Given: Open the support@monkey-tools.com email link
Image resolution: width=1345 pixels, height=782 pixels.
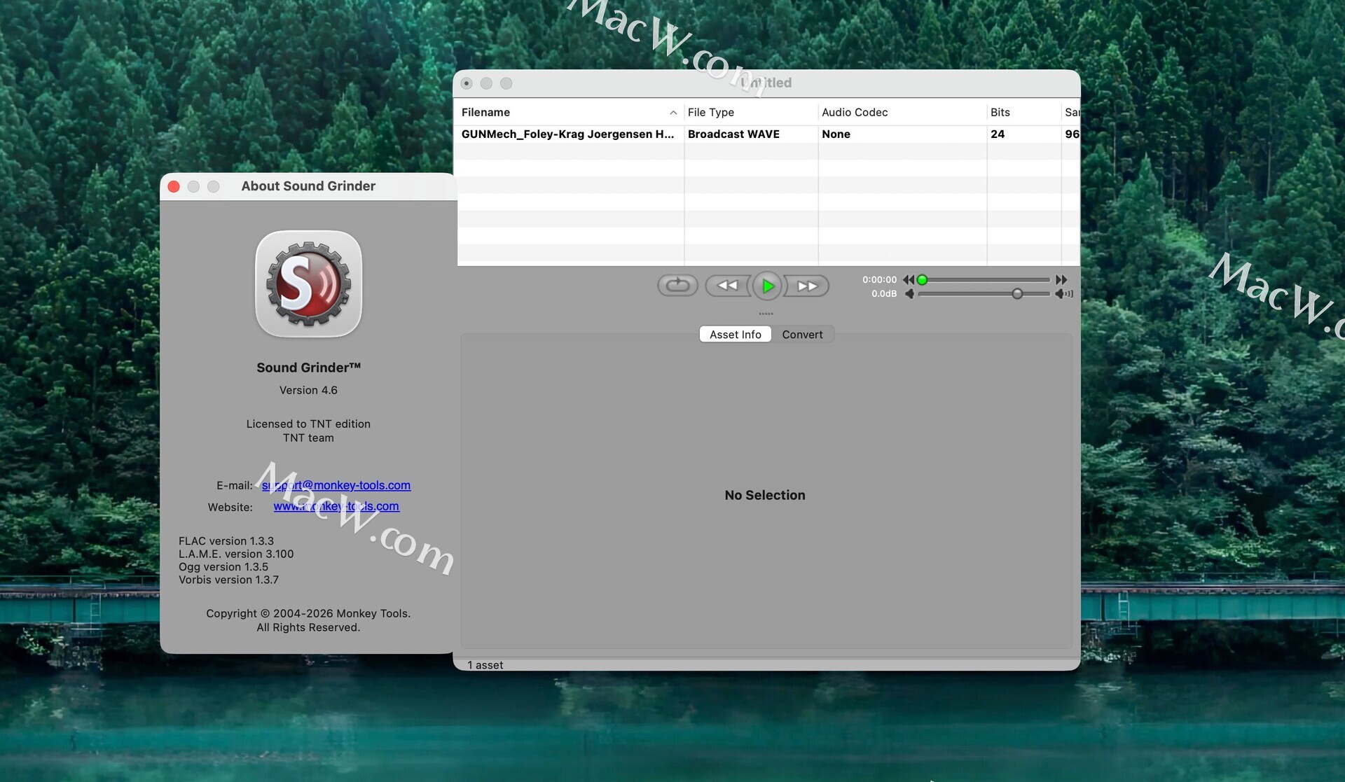Looking at the screenshot, I should pos(336,485).
